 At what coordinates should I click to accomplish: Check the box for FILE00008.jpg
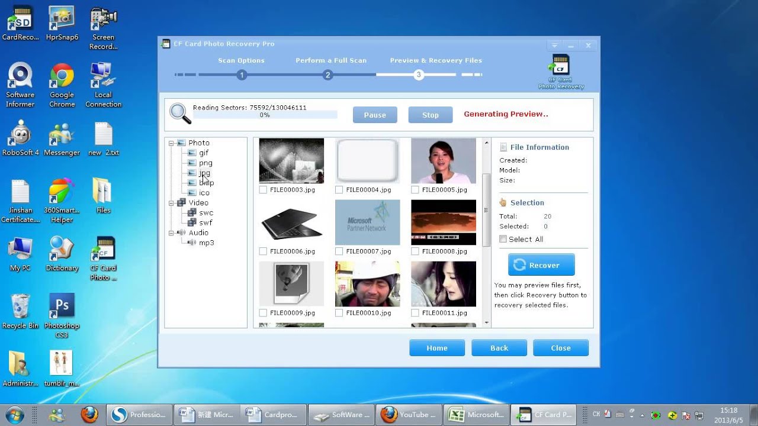pos(415,251)
